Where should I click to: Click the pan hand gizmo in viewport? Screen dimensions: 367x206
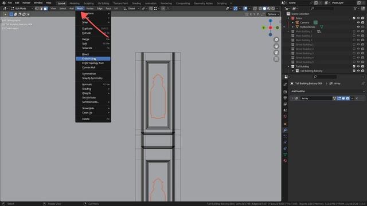pyautogui.click(x=276, y=46)
